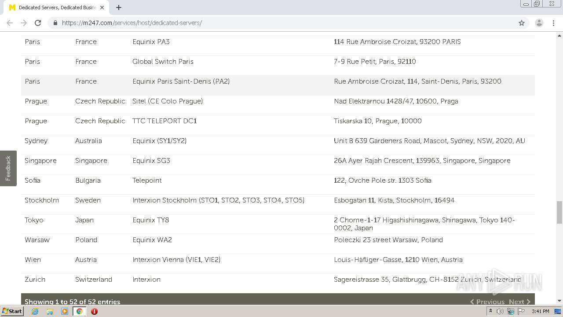Screen dimensions: 563x317
Task: Select 'Global Switch Paris' cell
Action: (x=163, y=62)
